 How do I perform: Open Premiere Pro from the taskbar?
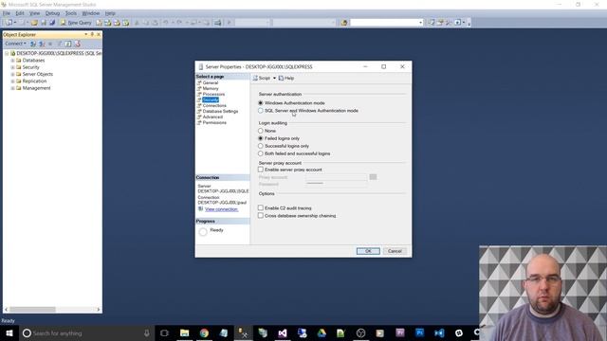point(400,332)
